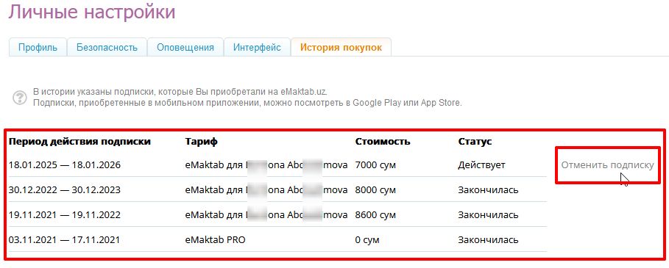Select period 03.11.2021 — 17.11.2021
669x268 pixels.
(x=65, y=240)
